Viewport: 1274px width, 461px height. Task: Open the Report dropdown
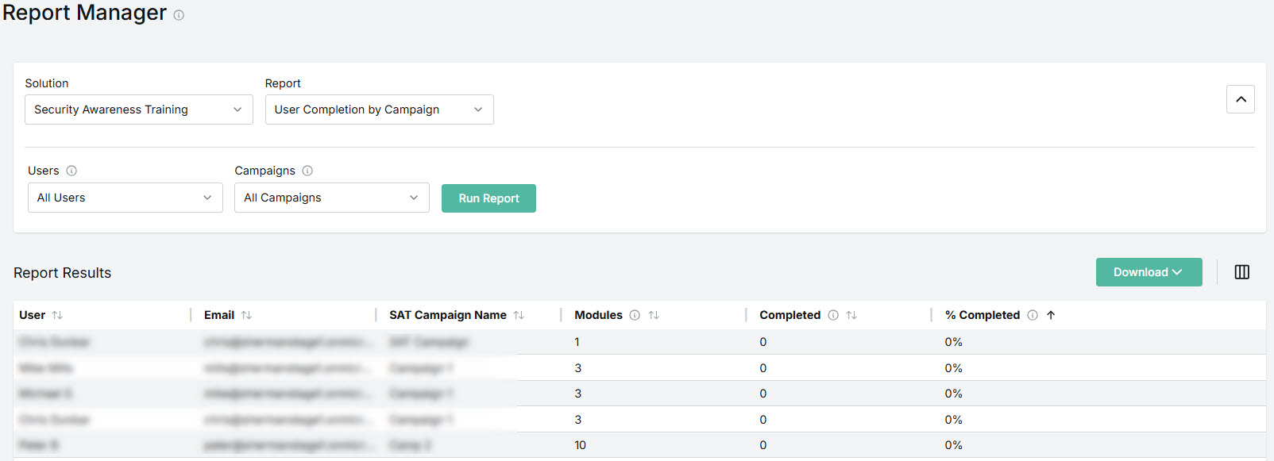[x=379, y=109]
